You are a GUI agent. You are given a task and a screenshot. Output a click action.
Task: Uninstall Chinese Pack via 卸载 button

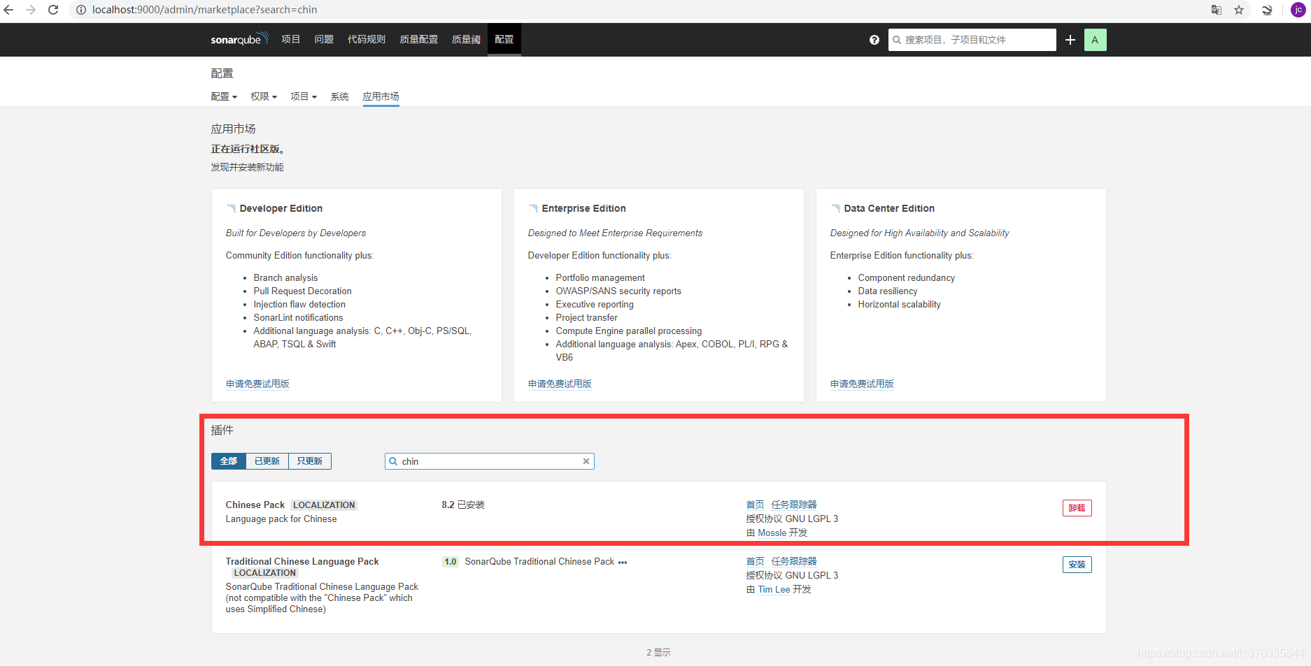pos(1077,508)
